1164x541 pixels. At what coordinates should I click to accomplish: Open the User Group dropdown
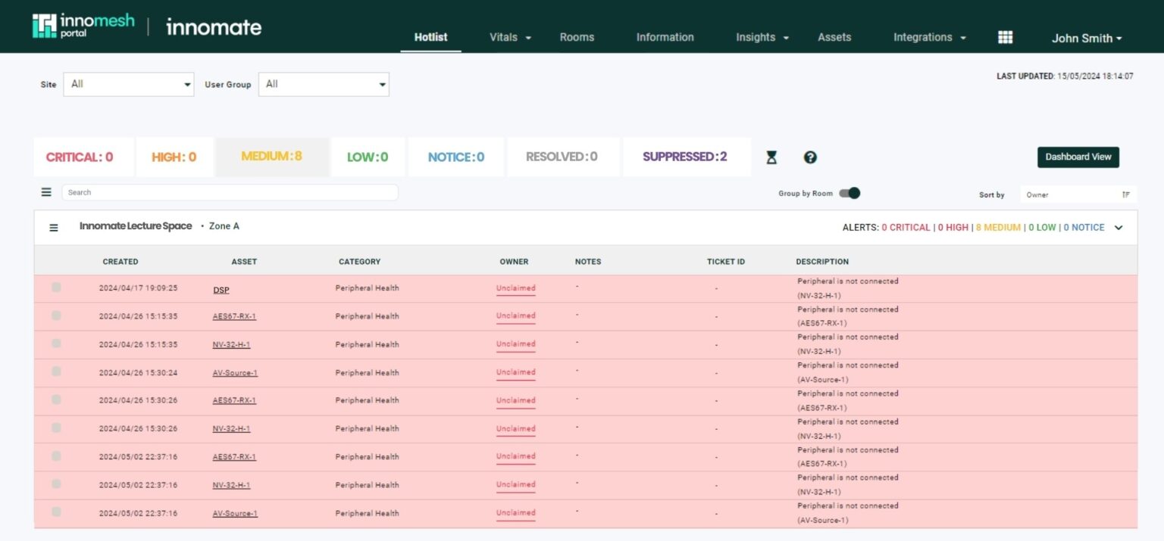click(324, 84)
